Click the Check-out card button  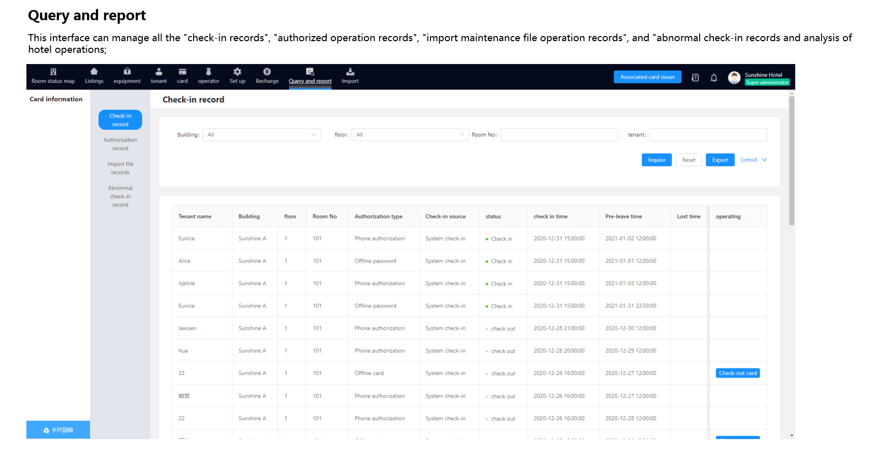point(738,373)
